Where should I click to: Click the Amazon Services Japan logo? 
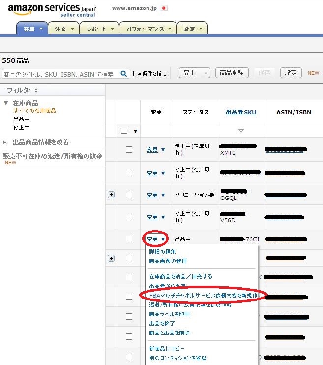pos(52,10)
